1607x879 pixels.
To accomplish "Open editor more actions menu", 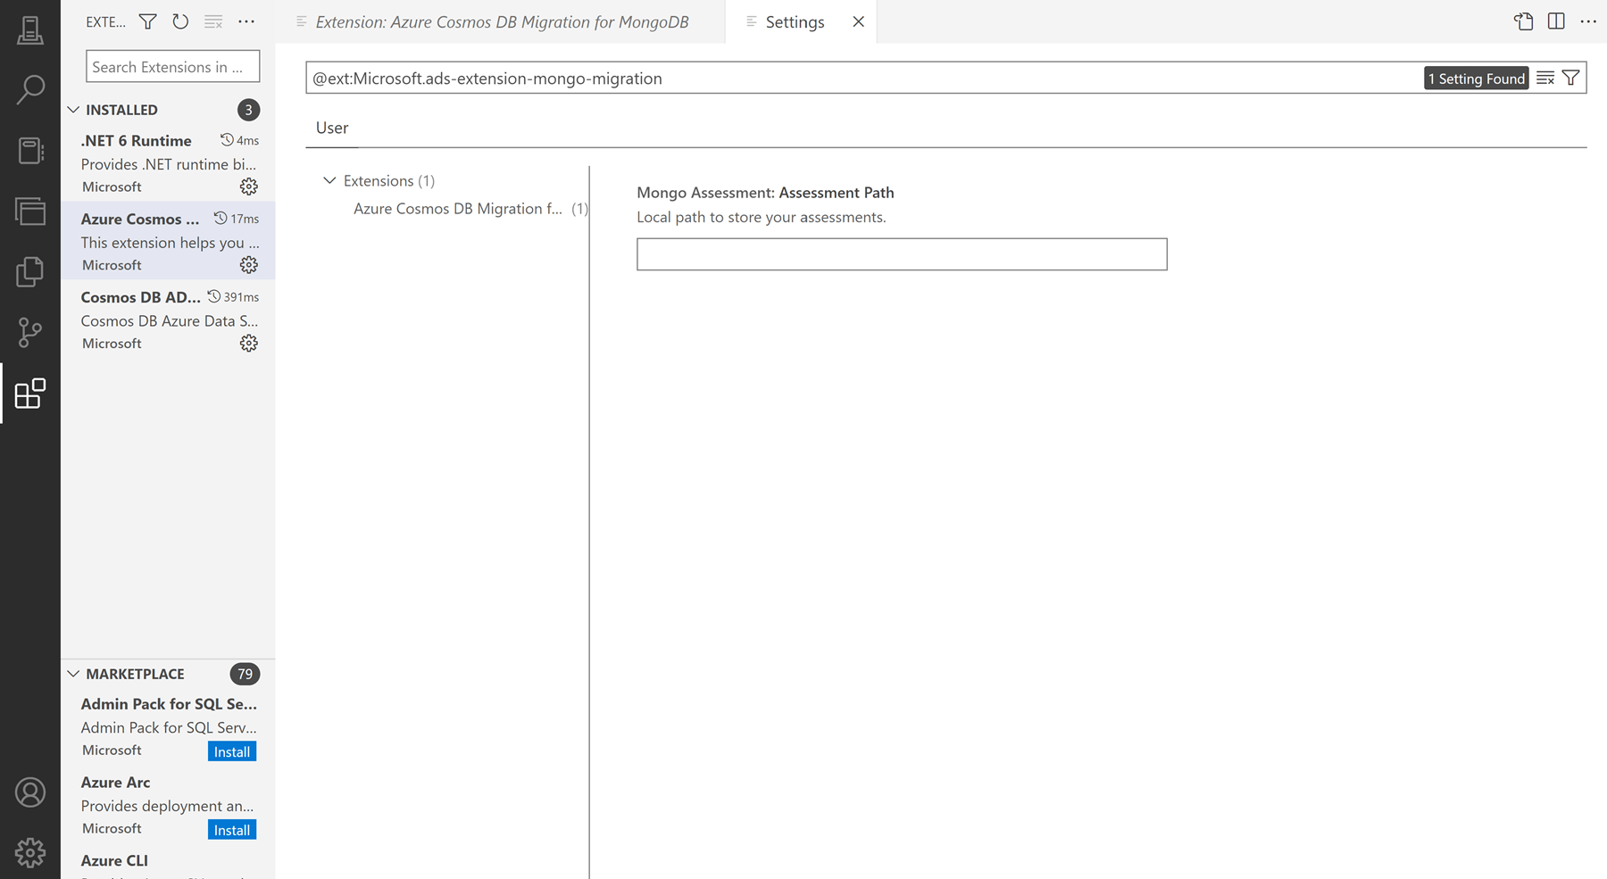I will tap(1588, 21).
